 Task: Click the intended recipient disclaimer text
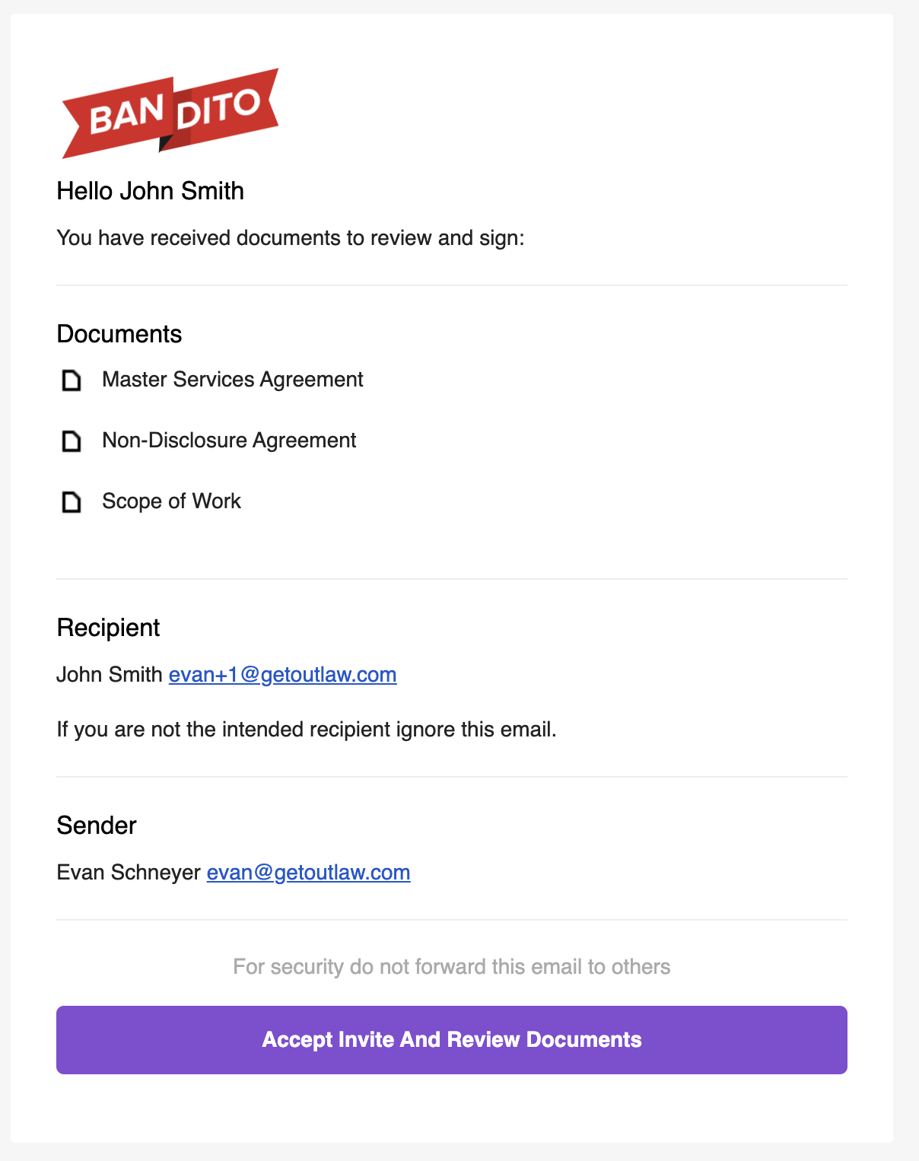[x=307, y=729]
